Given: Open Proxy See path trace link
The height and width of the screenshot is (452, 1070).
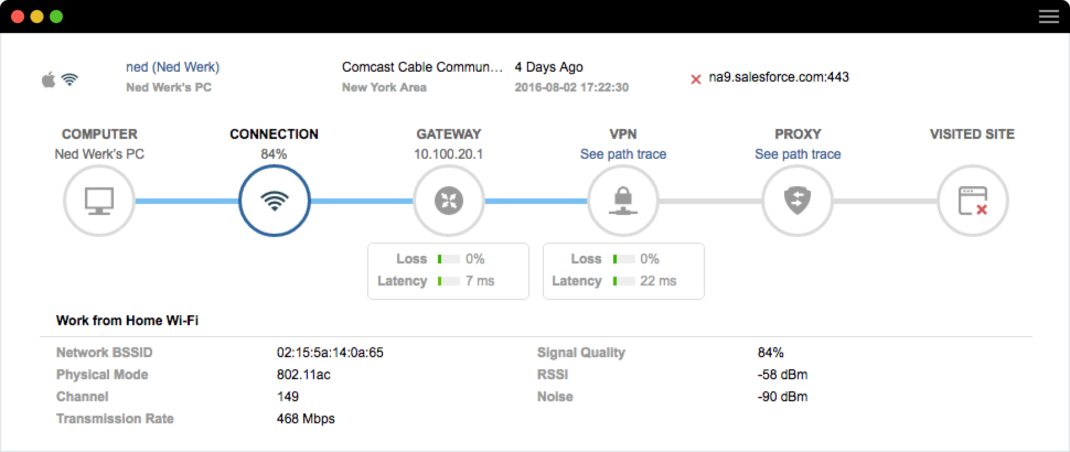Looking at the screenshot, I should pos(797,154).
